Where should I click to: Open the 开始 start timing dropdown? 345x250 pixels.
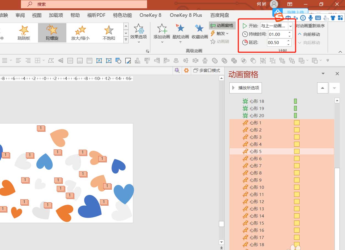click(290, 26)
